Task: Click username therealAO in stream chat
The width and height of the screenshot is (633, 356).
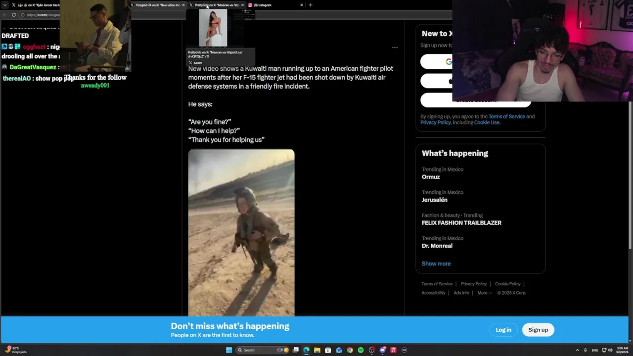Action: point(17,79)
